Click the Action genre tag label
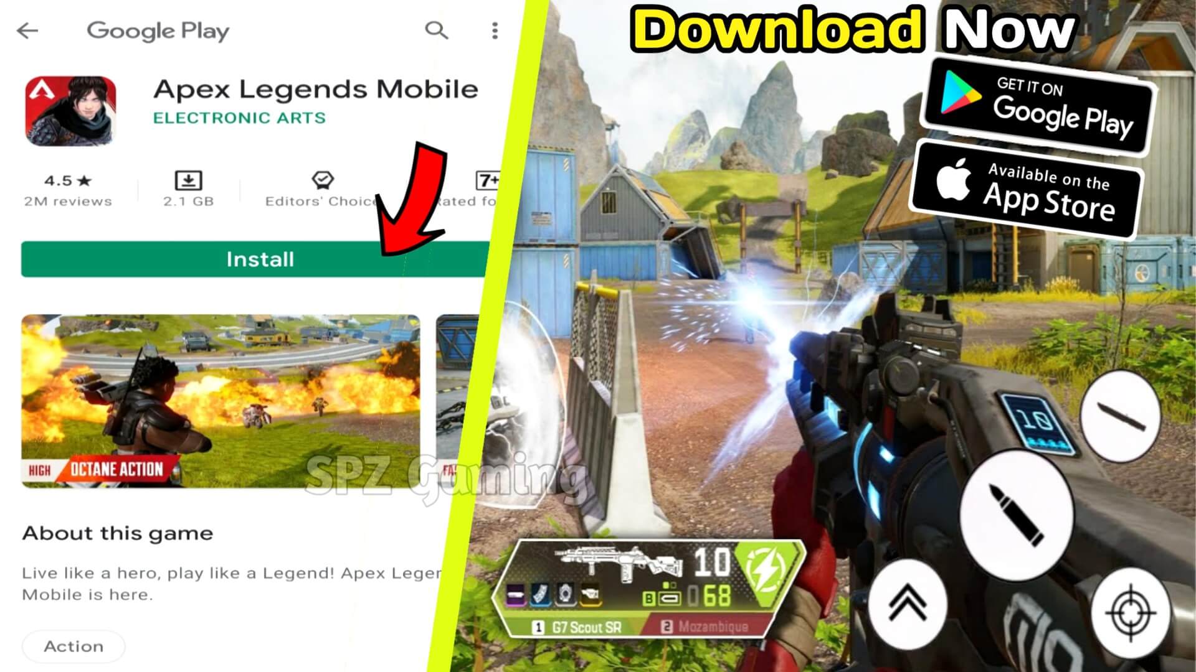The width and height of the screenshot is (1196, 672). coord(72,647)
